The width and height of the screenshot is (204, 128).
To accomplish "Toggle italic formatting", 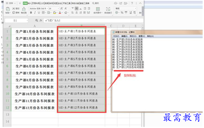I will point(35,13).
